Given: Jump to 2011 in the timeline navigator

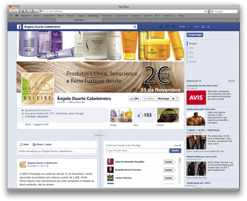Looking at the screenshot, I should (191, 57).
